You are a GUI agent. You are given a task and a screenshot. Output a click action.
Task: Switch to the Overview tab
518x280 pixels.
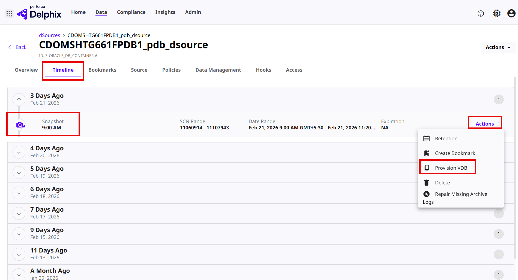pyautogui.click(x=26, y=70)
